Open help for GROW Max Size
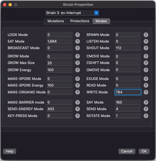The image size is (156, 161). [77, 63]
